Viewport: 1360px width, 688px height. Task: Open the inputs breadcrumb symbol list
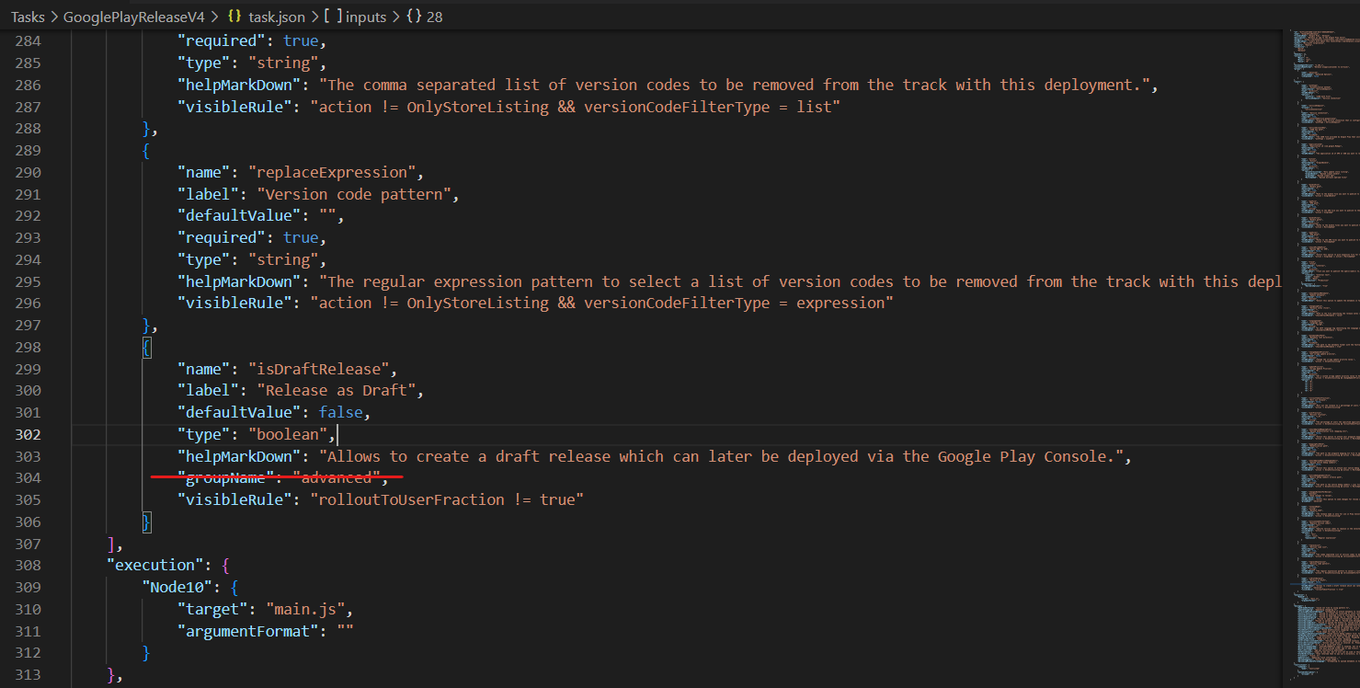(x=366, y=17)
